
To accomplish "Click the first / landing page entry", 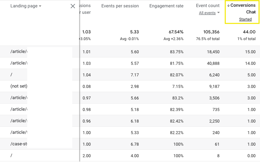I will (11, 75).
